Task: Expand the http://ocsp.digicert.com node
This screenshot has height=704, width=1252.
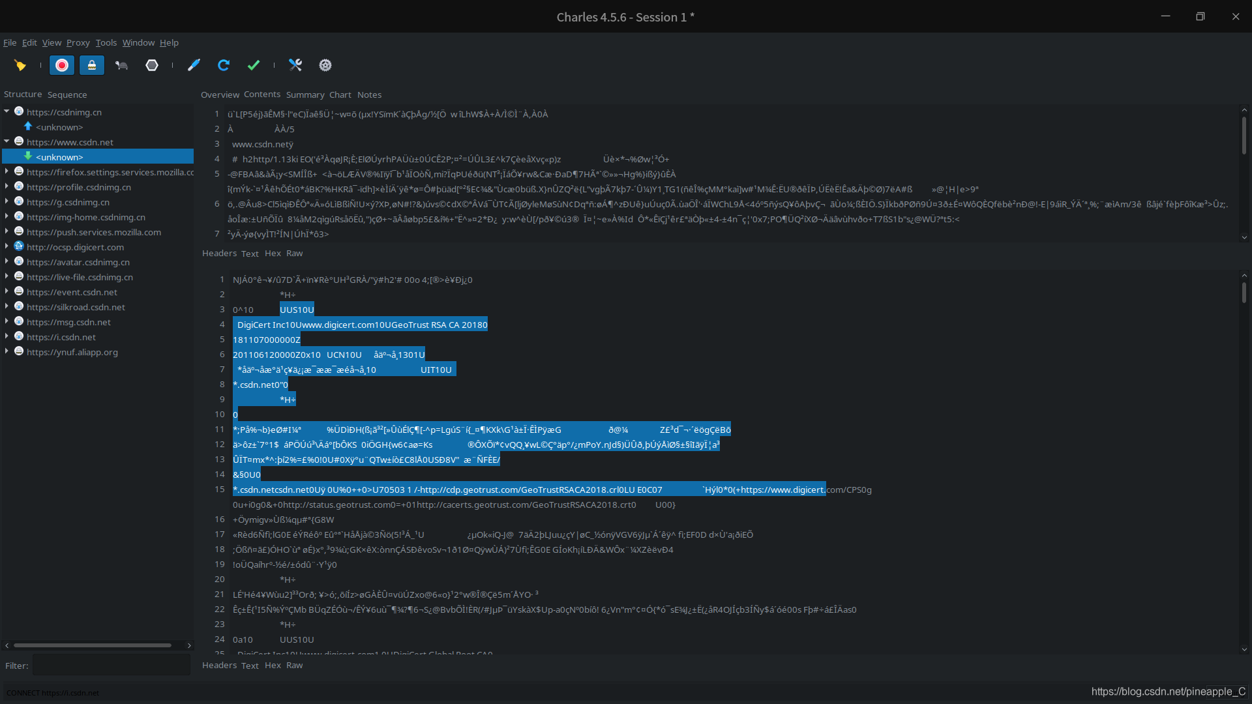Action: pyautogui.click(x=7, y=247)
